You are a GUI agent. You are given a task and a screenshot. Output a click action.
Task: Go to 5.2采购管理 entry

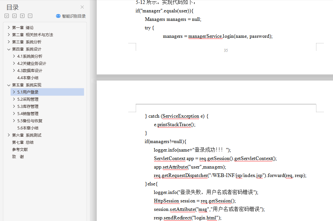click(28, 99)
